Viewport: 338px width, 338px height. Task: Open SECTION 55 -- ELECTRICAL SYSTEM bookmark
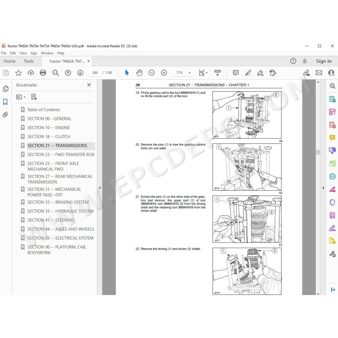point(60,238)
